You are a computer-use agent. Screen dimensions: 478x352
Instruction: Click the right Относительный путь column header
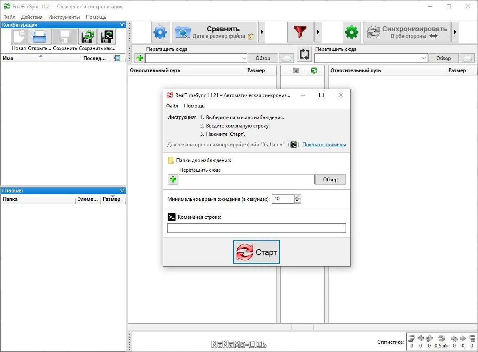click(387, 70)
